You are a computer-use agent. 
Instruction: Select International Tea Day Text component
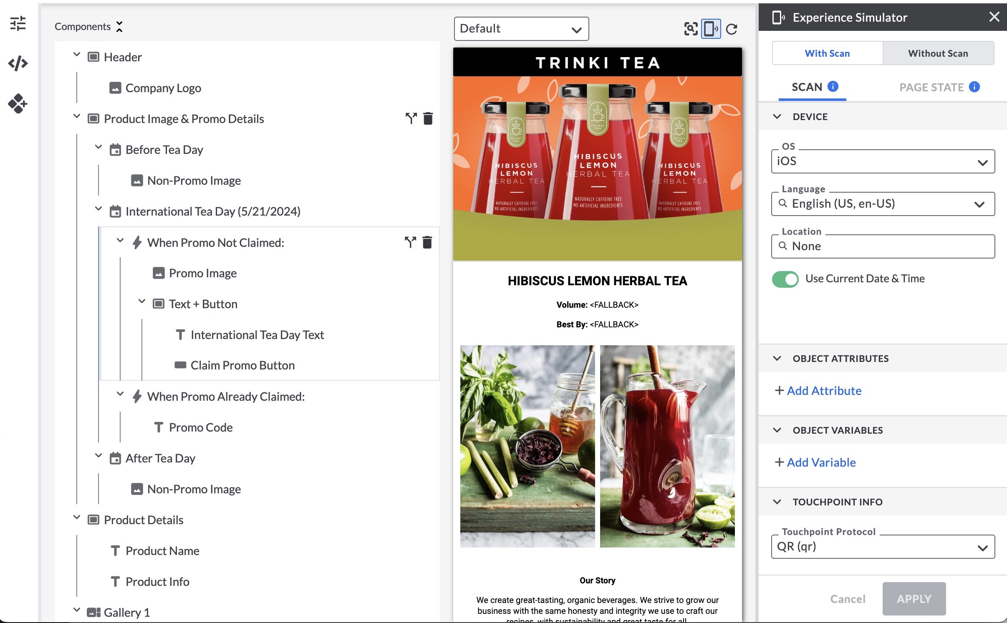click(x=257, y=335)
